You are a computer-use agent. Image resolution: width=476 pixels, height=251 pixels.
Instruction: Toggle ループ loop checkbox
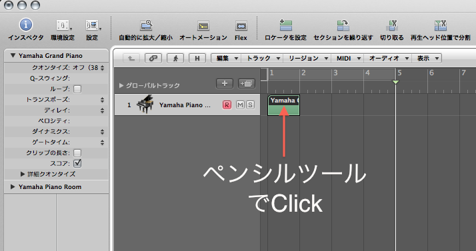pyautogui.click(x=77, y=89)
